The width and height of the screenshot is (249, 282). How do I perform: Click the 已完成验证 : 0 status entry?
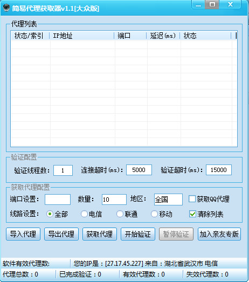[x=80, y=274]
